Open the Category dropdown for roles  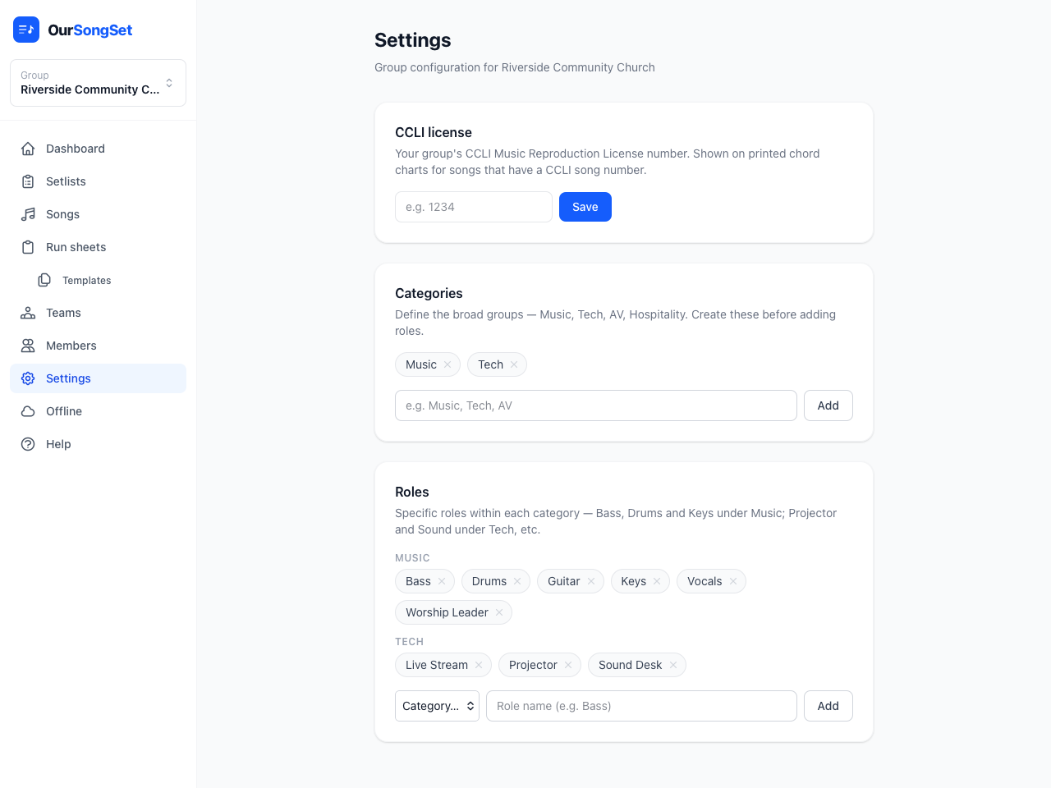(437, 706)
